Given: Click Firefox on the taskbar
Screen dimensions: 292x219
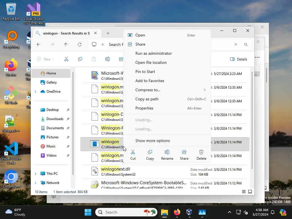Looking at the screenshot, I should coord(177,212).
